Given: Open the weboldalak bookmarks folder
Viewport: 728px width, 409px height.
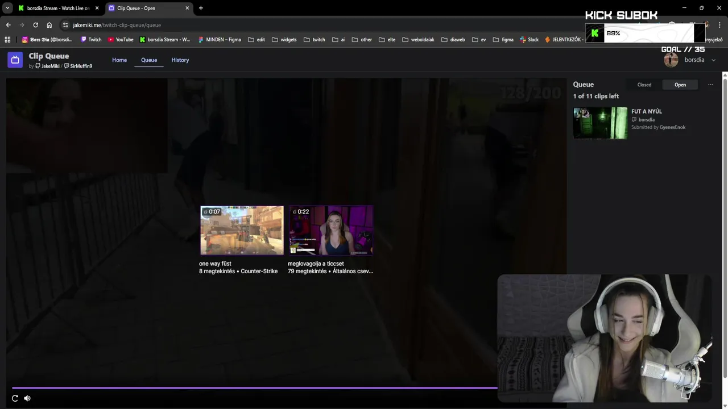Looking at the screenshot, I should (x=418, y=40).
